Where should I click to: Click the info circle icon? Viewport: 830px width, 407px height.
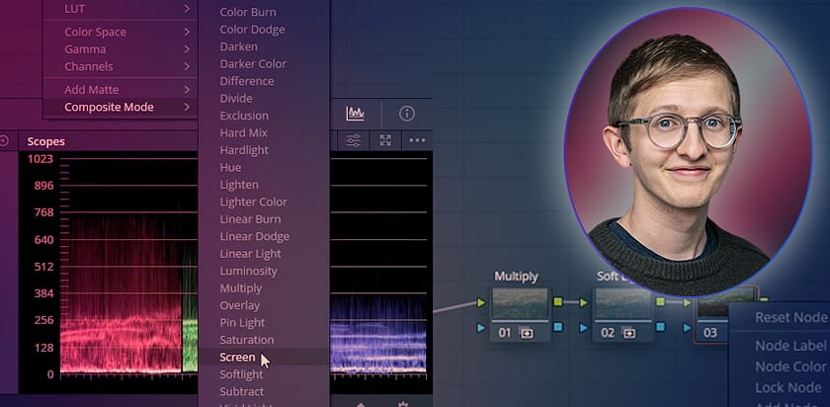coord(406,114)
